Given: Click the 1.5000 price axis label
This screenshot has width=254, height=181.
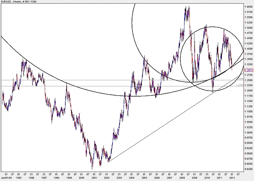Looking at the screenshot, I should tap(249, 28).
